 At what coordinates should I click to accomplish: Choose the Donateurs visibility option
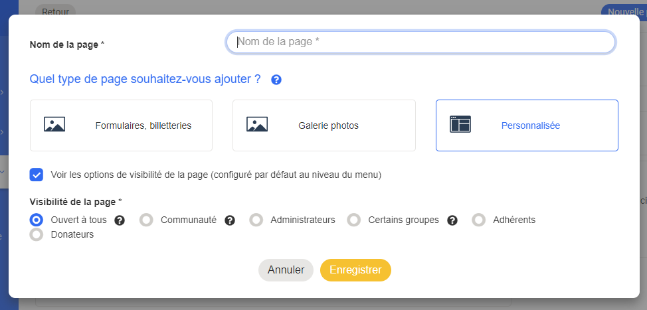coord(37,234)
